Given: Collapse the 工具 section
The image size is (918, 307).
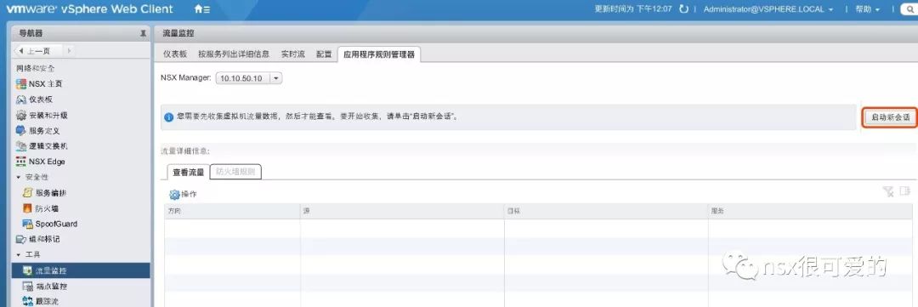Looking at the screenshot, I should tap(18, 255).
